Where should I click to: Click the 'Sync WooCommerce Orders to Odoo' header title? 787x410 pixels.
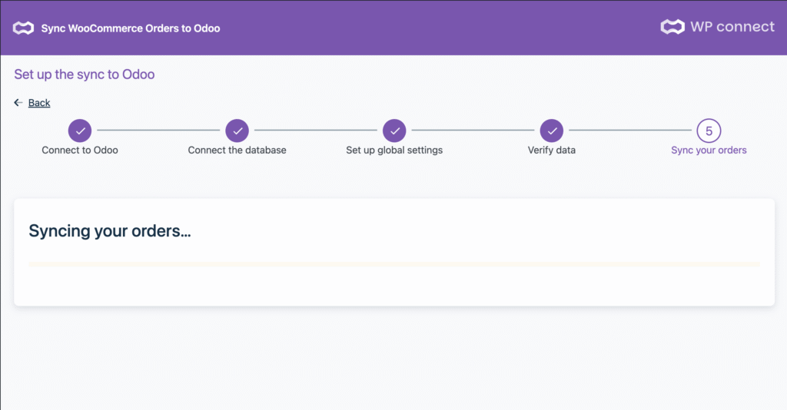click(x=131, y=28)
